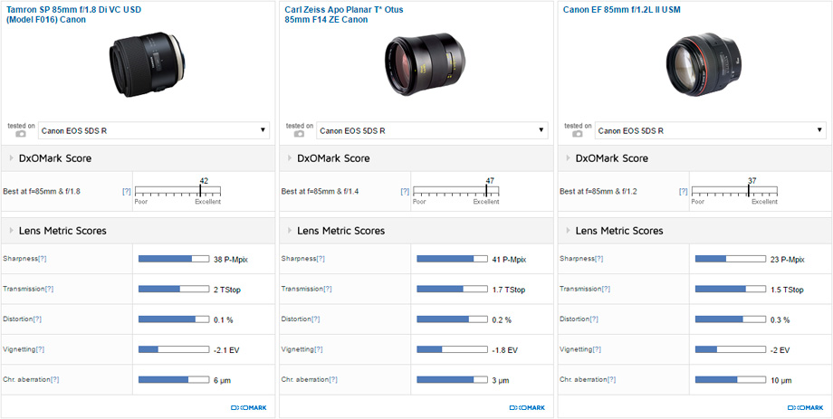The image size is (833, 419).
Task: Click Zeiss transmission bar at 1.7 TStop
Action: point(452,289)
